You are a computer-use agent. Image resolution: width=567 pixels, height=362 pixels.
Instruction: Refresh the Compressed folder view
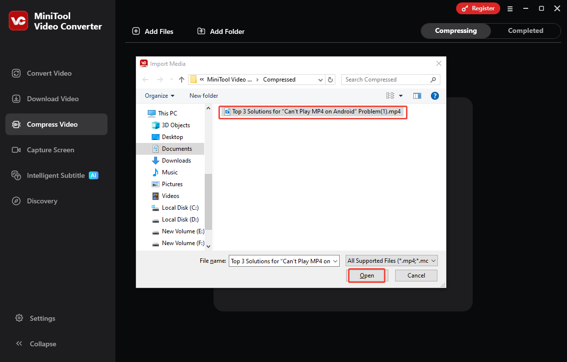(330, 79)
